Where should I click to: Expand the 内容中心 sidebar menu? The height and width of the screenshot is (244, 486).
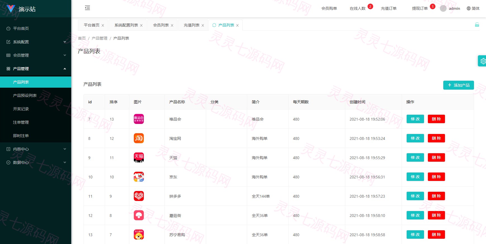point(36,149)
